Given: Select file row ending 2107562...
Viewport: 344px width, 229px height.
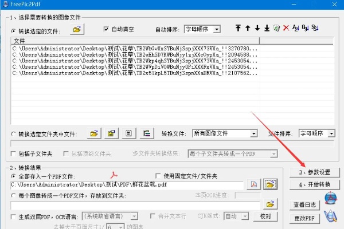Looking at the screenshot, I should click(x=135, y=73).
